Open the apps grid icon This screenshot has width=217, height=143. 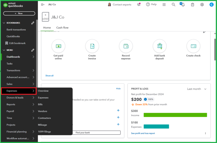coord(164,5)
